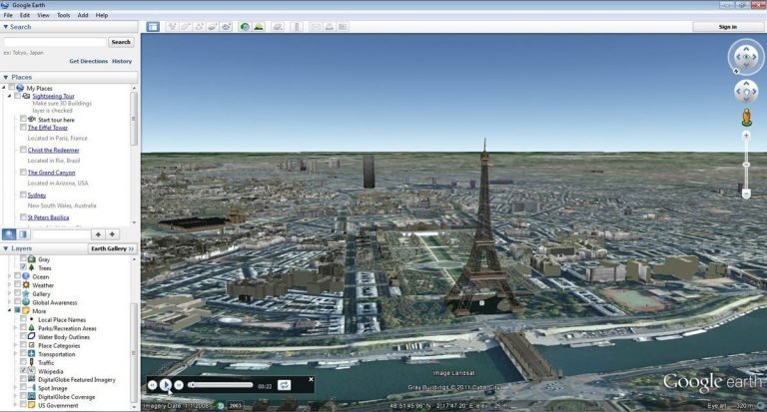This screenshot has width=767, height=412.
Task: Click the look-around compass control
Action: click(745, 58)
